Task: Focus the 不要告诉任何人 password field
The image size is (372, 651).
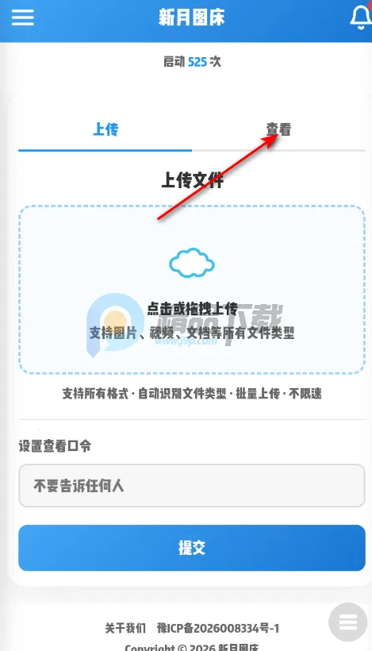Action: [192, 485]
